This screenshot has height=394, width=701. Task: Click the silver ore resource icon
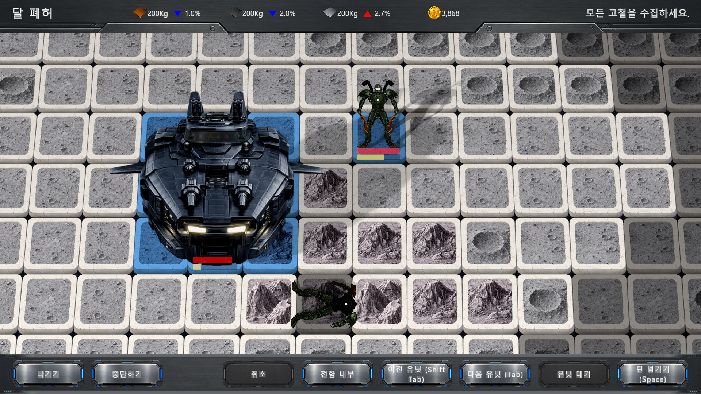(329, 13)
